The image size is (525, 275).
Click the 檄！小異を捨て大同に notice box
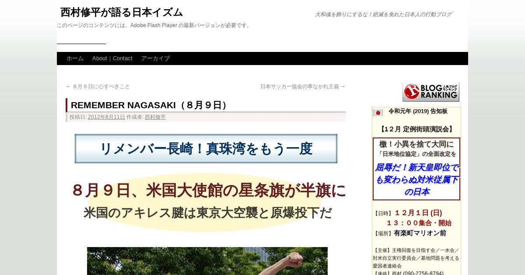pos(416,169)
